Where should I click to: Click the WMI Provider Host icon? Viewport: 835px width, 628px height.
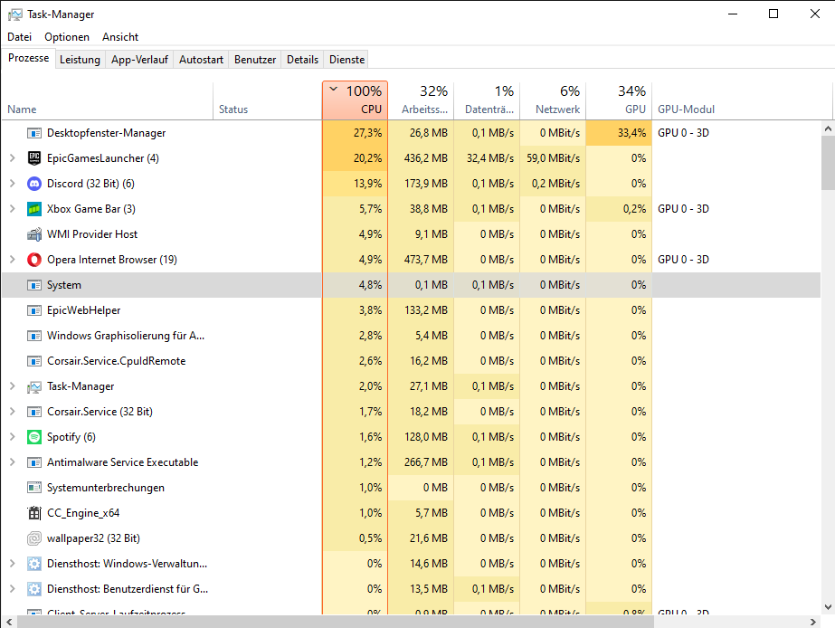pyautogui.click(x=34, y=234)
